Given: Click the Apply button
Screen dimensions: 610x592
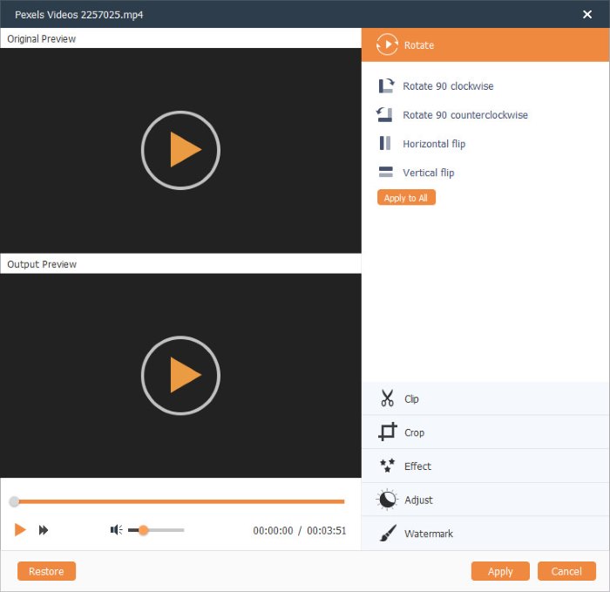Looking at the screenshot, I should tap(500, 571).
